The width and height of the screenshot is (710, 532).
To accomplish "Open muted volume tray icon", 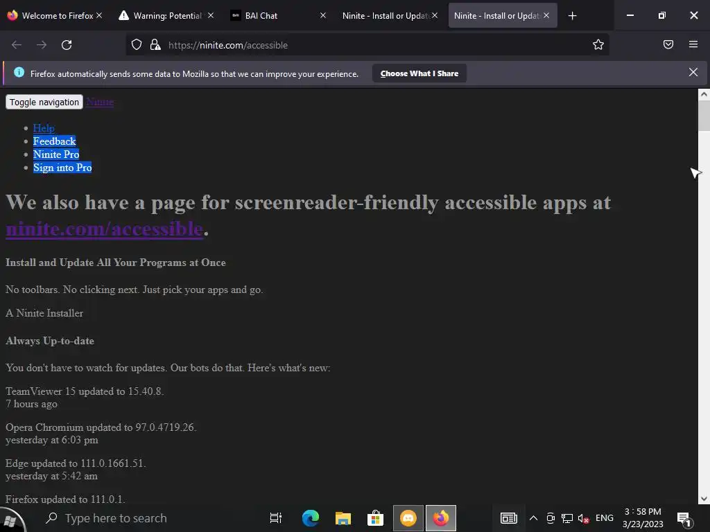I will point(583,518).
